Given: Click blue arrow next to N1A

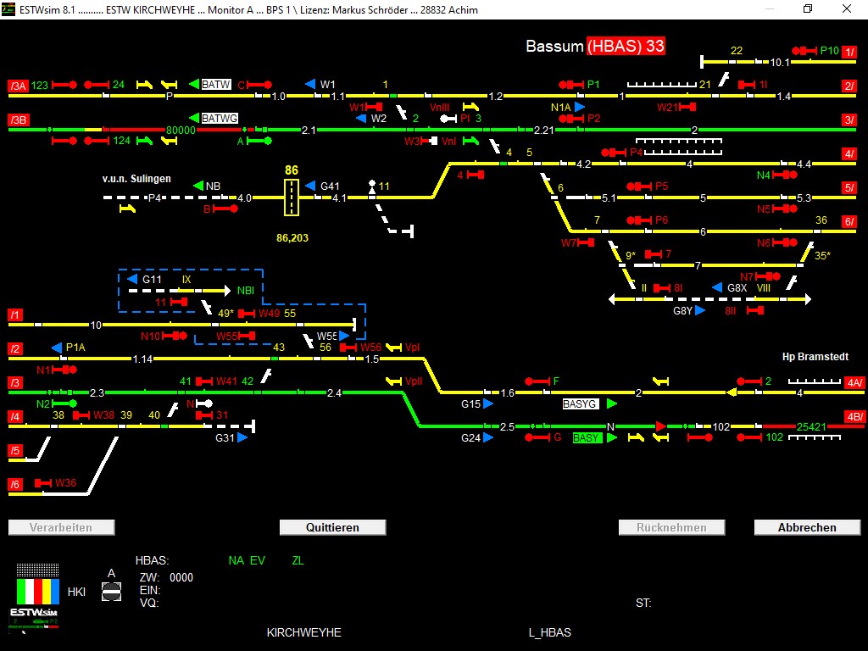Looking at the screenshot, I should [x=580, y=107].
